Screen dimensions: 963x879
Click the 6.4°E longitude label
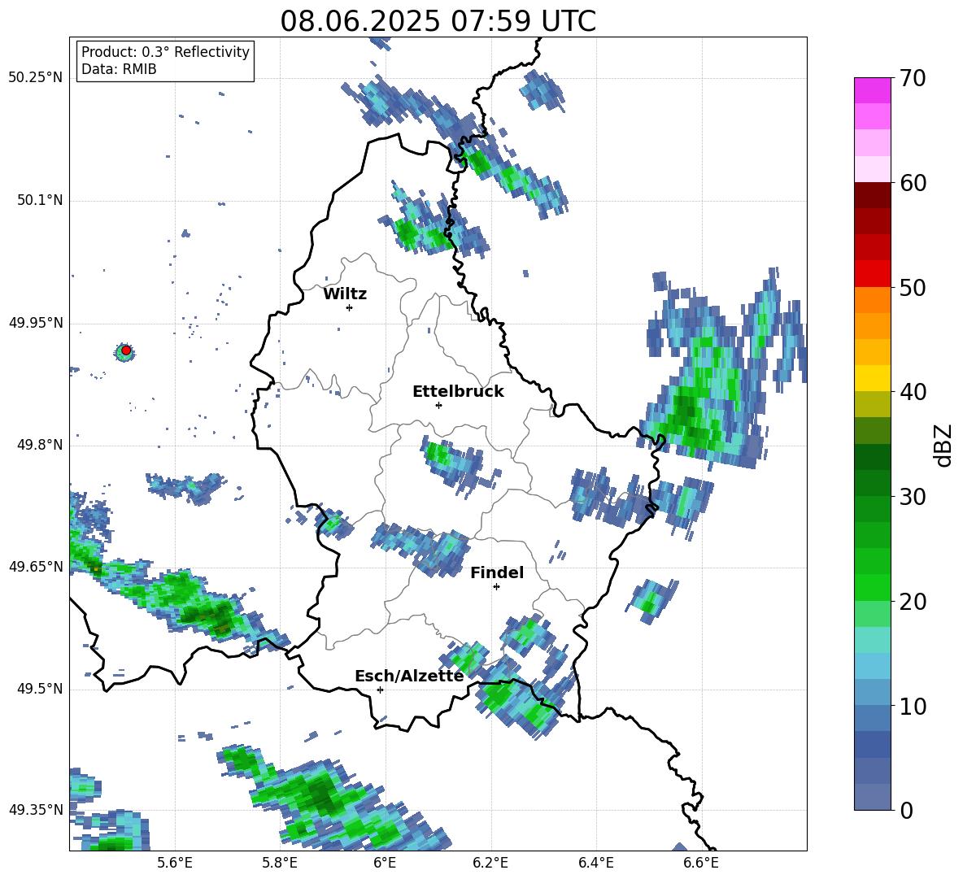tap(595, 863)
